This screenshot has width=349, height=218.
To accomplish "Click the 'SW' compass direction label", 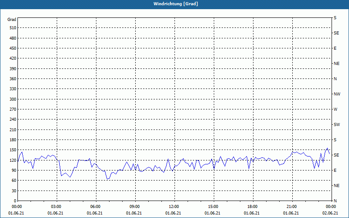I will tap(337, 125).
